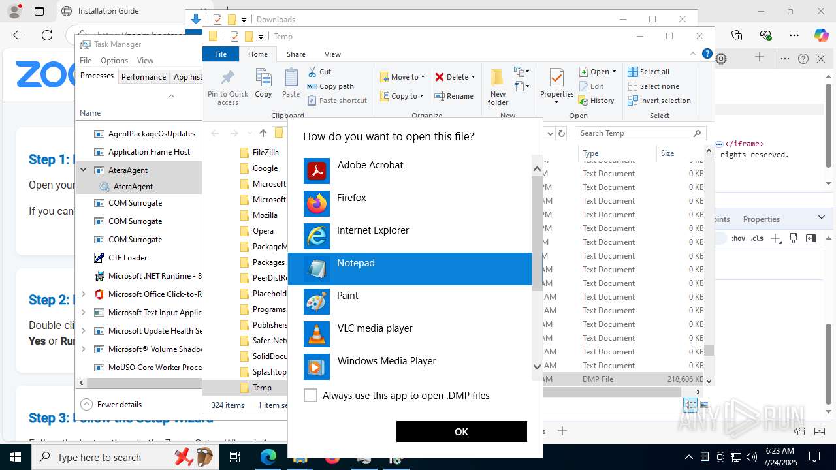Image resolution: width=836 pixels, height=470 pixels.
Task: Open the ribbon Open dropdown
Action: point(597,72)
